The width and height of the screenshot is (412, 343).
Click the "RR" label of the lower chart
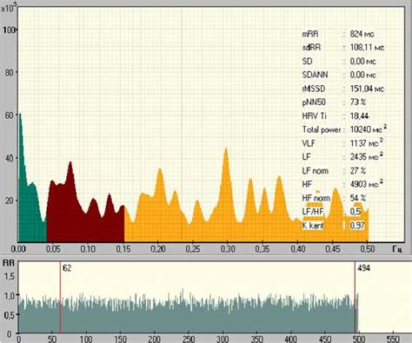pos(9,263)
